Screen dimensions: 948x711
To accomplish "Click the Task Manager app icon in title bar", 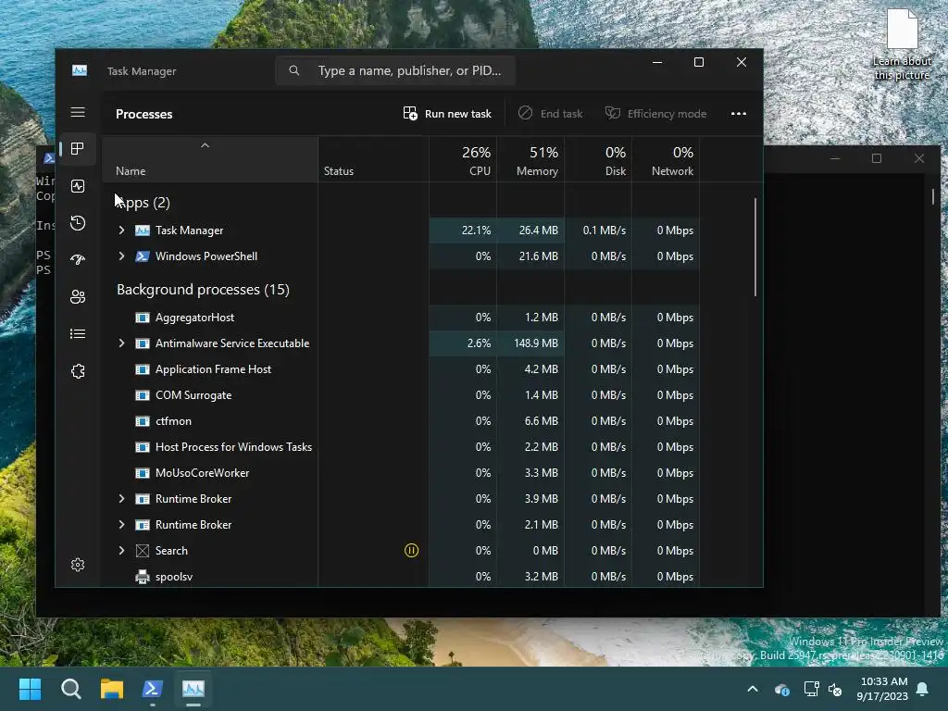I will point(80,70).
